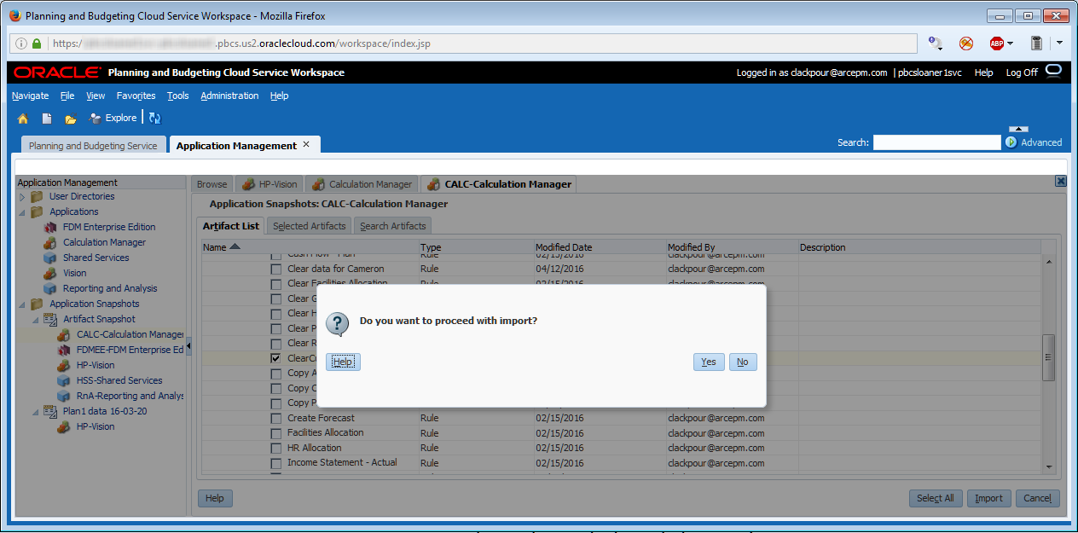Collapse the Plan1 data 16-03-20 node

tap(36, 411)
